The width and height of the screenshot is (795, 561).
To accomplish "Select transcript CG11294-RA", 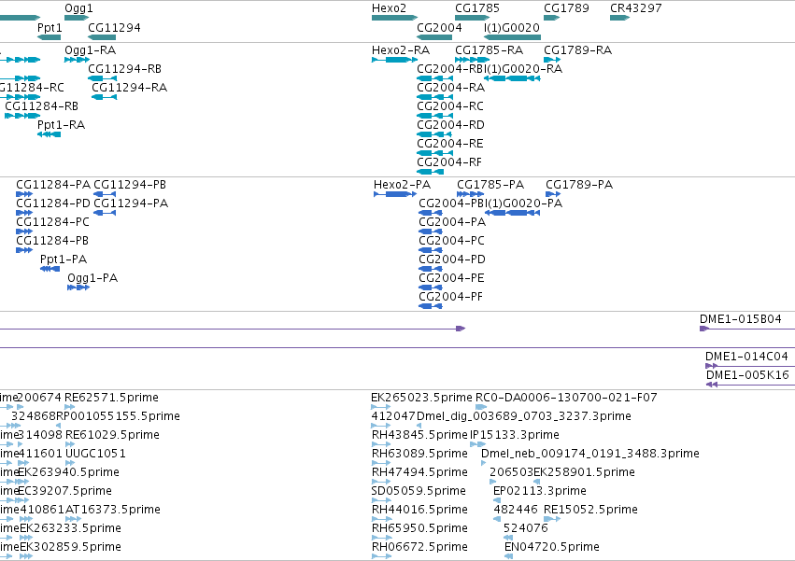I will click(105, 97).
